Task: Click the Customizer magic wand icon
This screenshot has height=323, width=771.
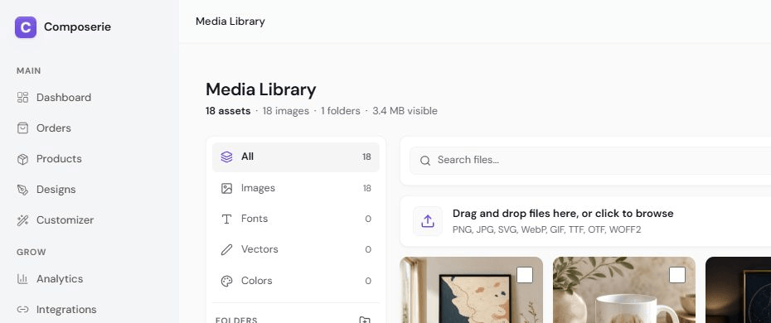Action: [22, 220]
